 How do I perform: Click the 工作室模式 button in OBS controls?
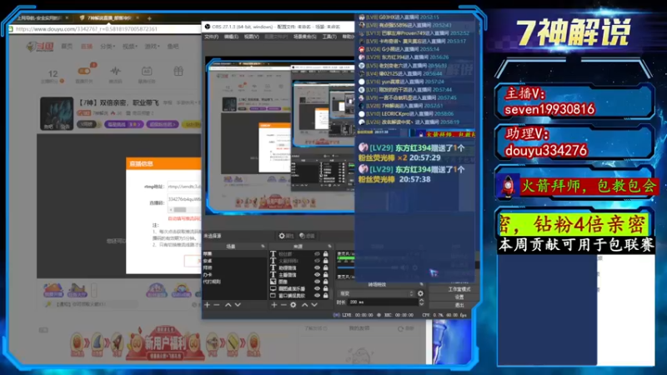pos(459,289)
